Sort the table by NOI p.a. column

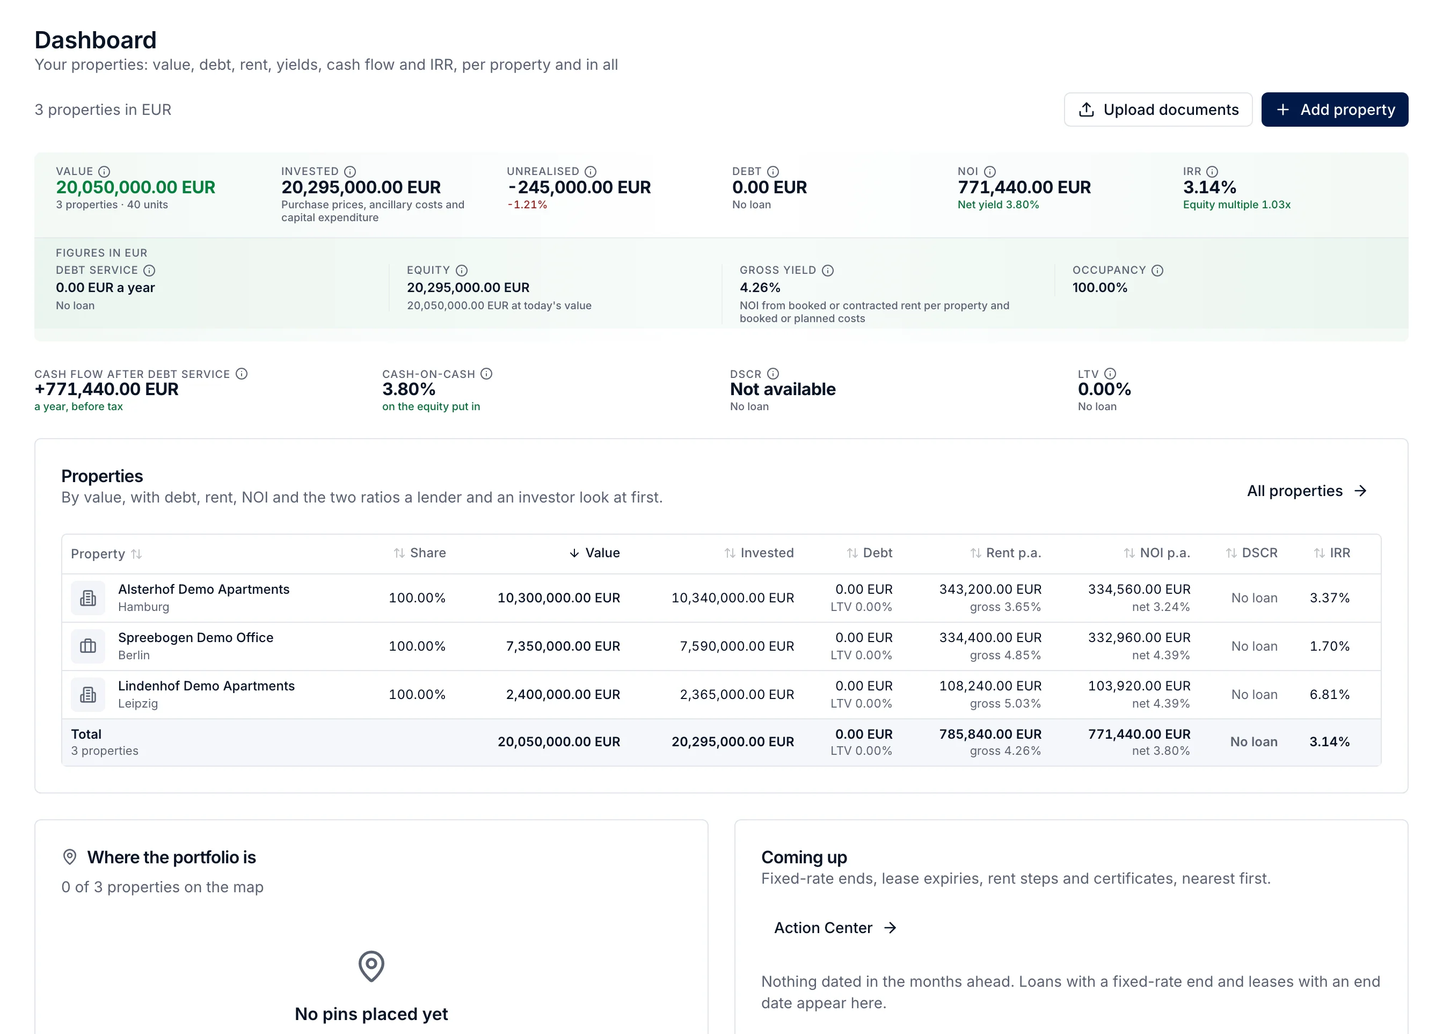pyautogui.click(x=1157, y=553)
